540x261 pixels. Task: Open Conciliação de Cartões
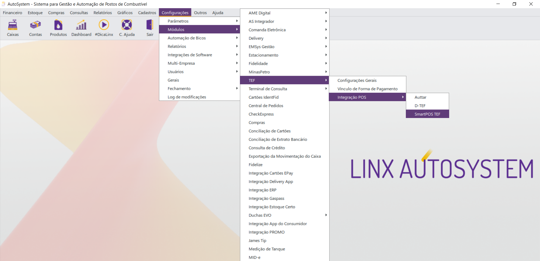(285, 131)
